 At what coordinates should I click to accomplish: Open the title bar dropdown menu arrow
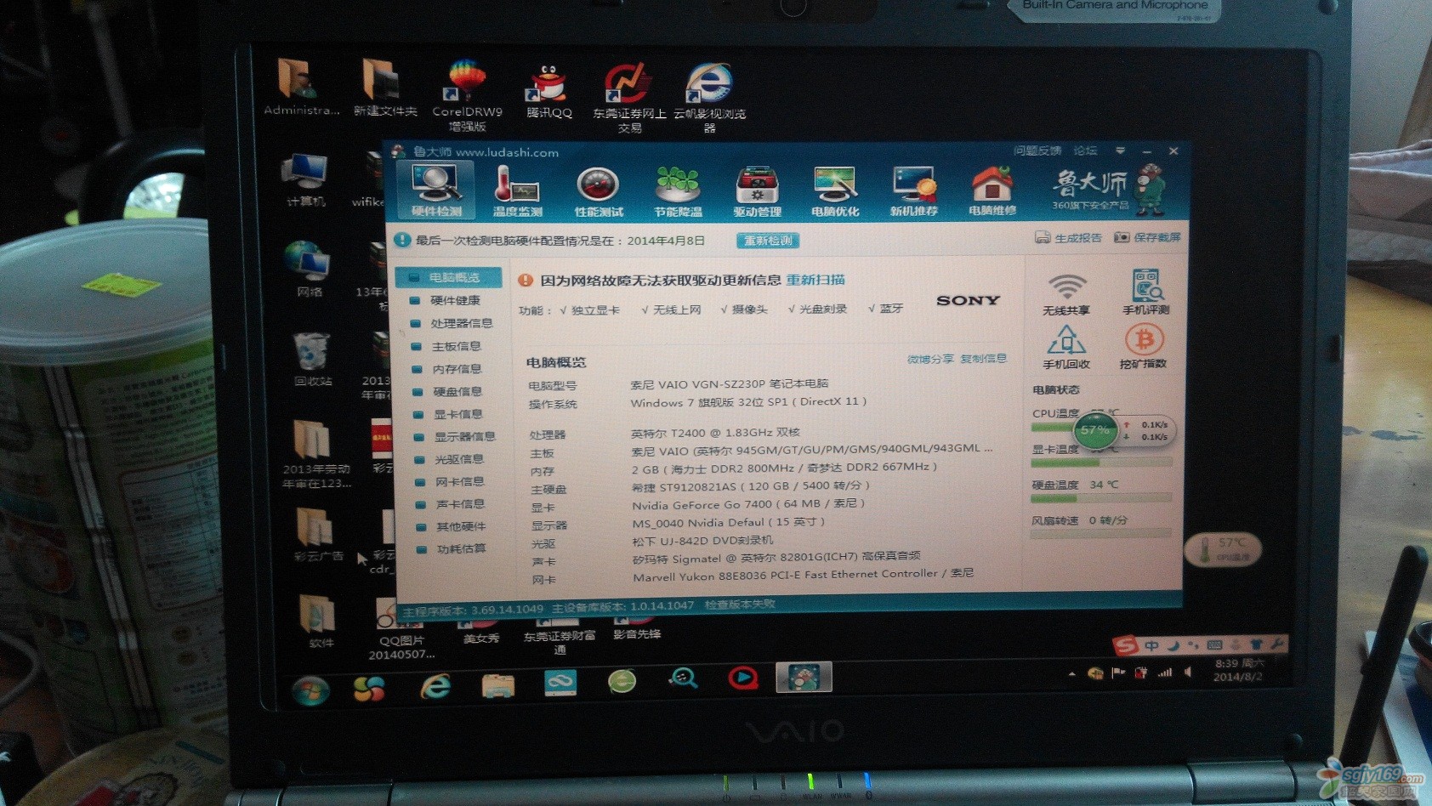(1120, 150)
